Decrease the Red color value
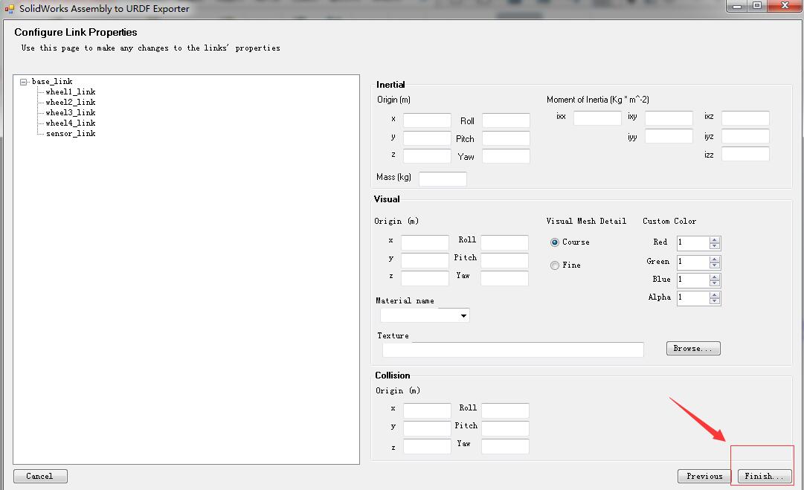This screenshot has width=804, height=490. point(715,246)
